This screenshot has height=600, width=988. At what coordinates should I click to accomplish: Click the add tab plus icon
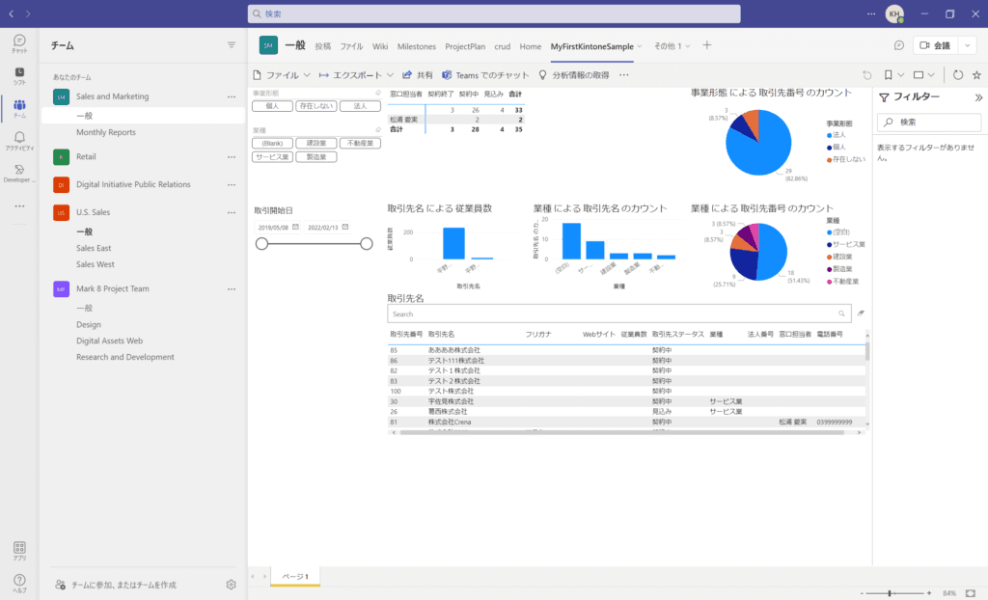pyautogui.click(x=707, y=44)
